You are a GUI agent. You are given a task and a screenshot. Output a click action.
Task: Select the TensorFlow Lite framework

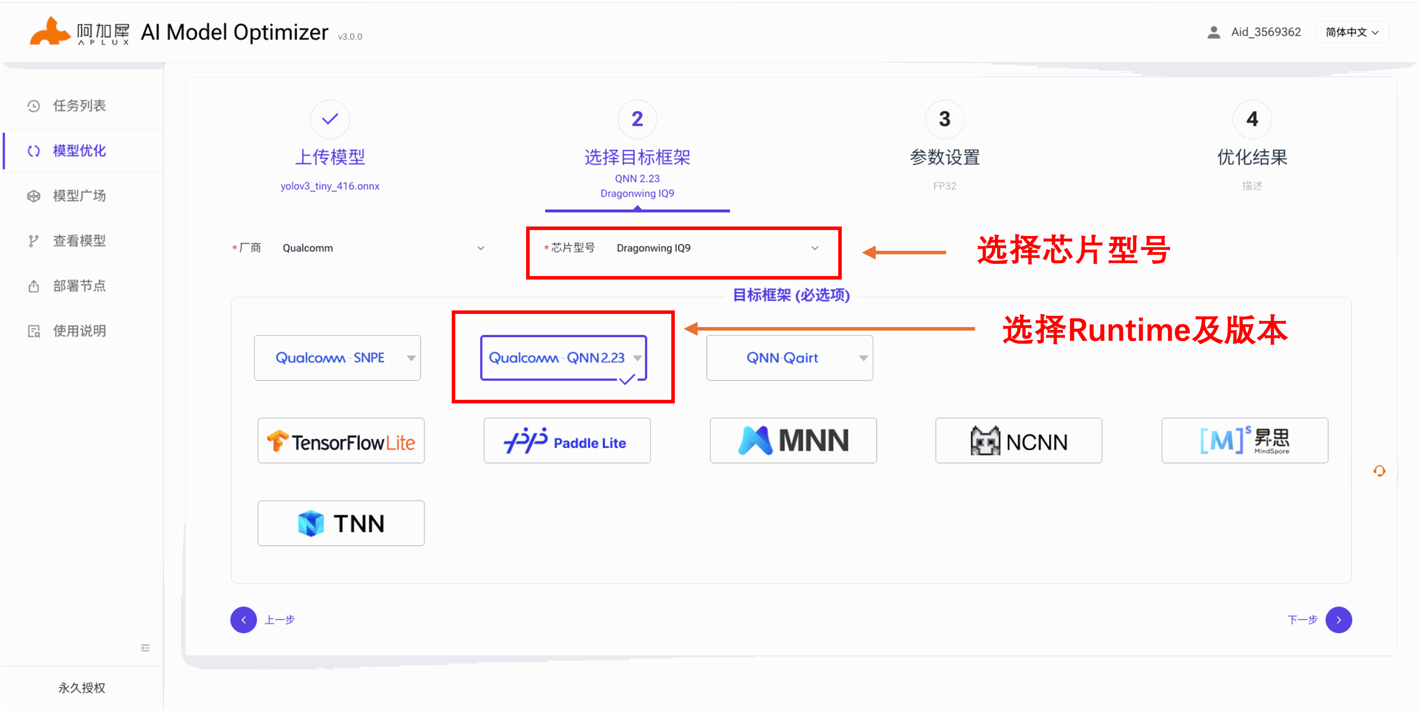click(x=341, y=441)
